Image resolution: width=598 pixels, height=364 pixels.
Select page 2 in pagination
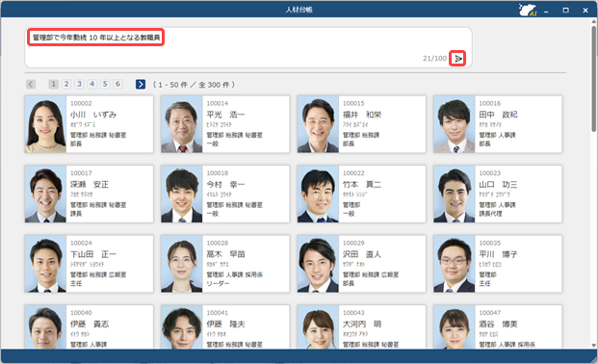(66, 84)
